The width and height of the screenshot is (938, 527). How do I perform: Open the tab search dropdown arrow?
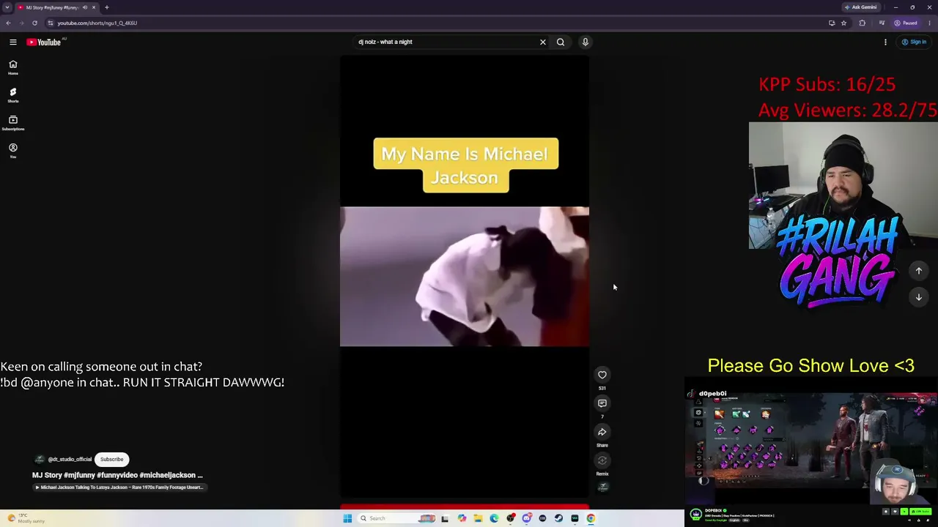[x=7, y=7]
